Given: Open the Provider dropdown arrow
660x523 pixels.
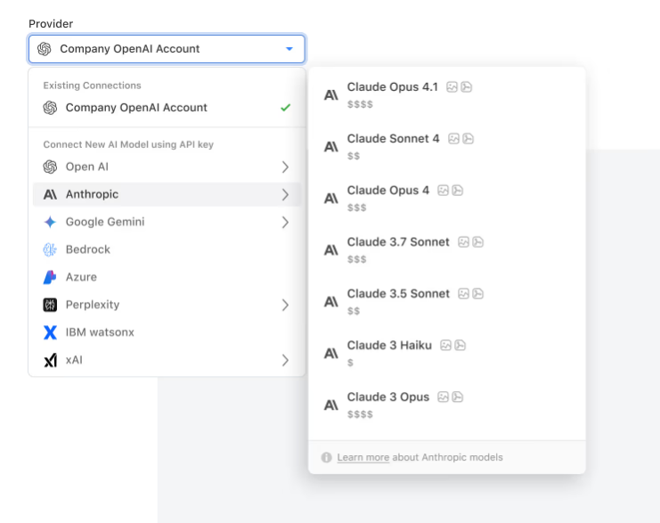Looking at the screenshot, I should [289, 49].
